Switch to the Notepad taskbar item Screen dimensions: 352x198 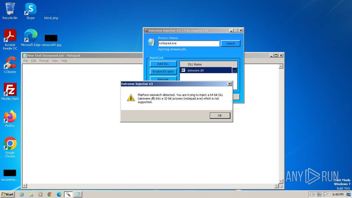pos(78,194)
